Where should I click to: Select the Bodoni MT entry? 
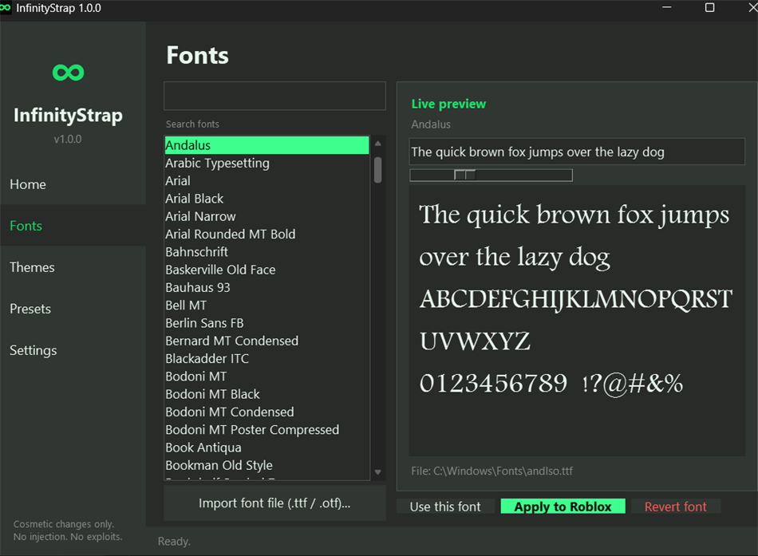tap(266, 377)
